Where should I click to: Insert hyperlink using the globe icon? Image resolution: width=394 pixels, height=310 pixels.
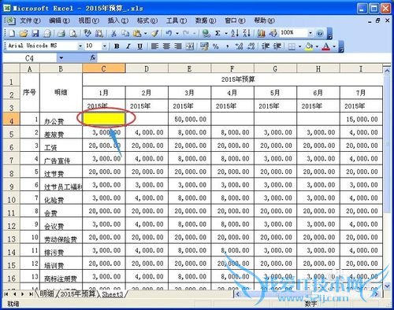[x=206, y=33]
